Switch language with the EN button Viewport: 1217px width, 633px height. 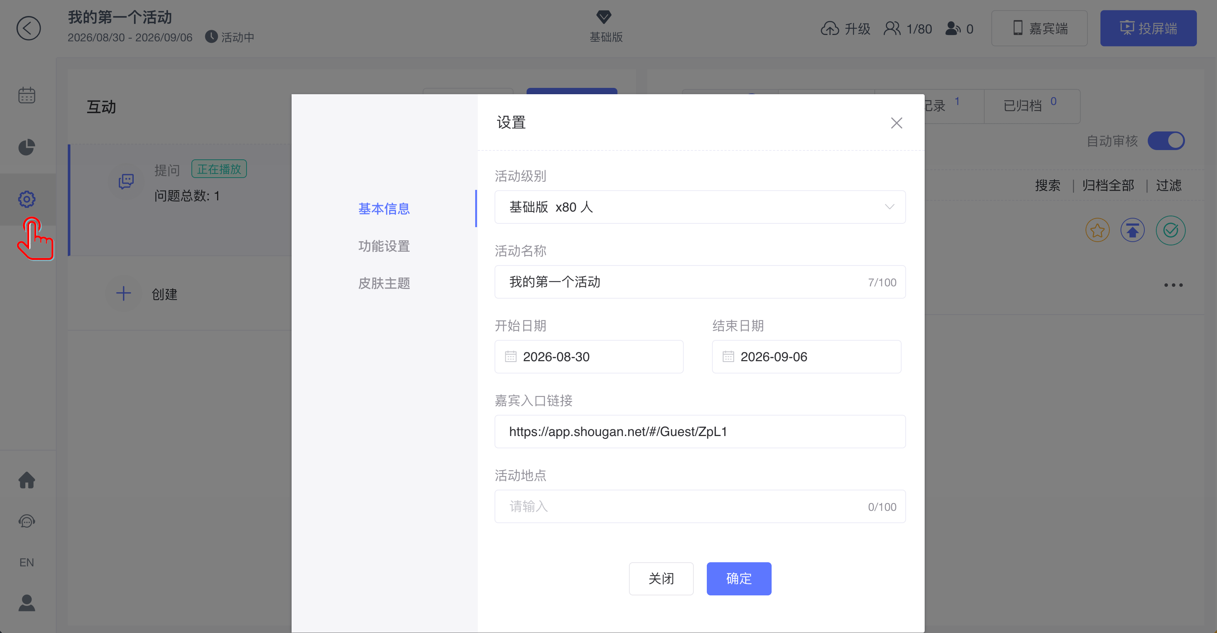27,562
